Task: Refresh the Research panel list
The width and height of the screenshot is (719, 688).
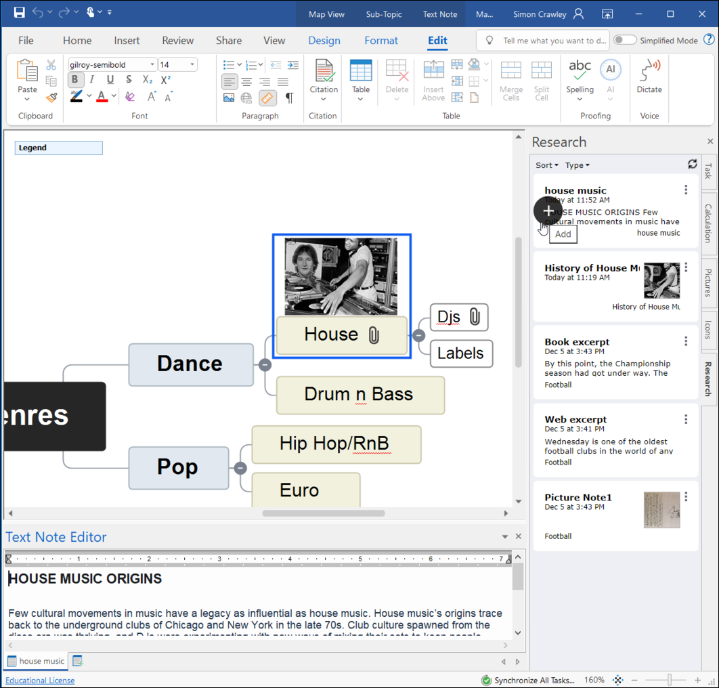Action: pyautogui.click(x=692, y=165)
